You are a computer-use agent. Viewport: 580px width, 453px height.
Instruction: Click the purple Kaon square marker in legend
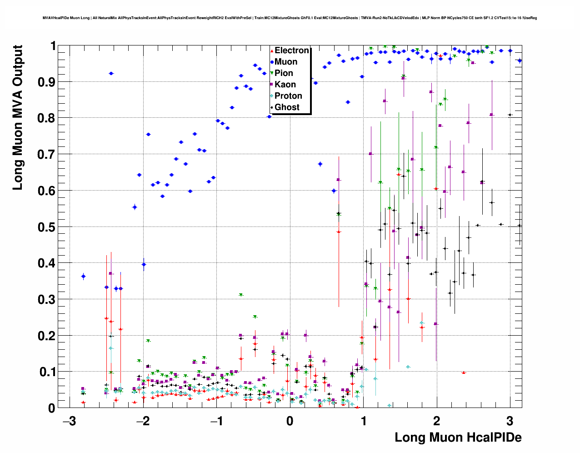pyautogui.click(x=272, y=85)
